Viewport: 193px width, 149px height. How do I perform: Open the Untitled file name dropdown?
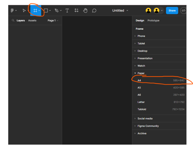point(120,11)
